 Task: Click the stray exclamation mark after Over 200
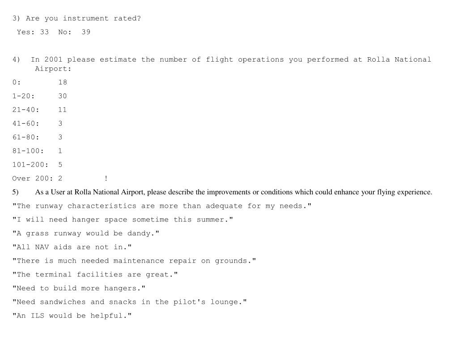point(106,178)
